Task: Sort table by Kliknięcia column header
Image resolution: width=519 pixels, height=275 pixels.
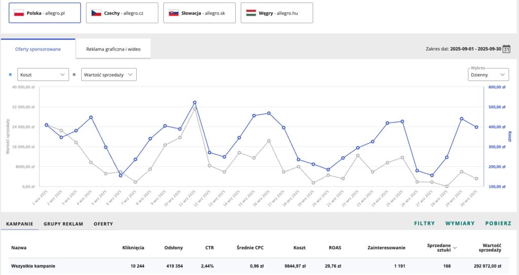Action: [x=133, y=248]
